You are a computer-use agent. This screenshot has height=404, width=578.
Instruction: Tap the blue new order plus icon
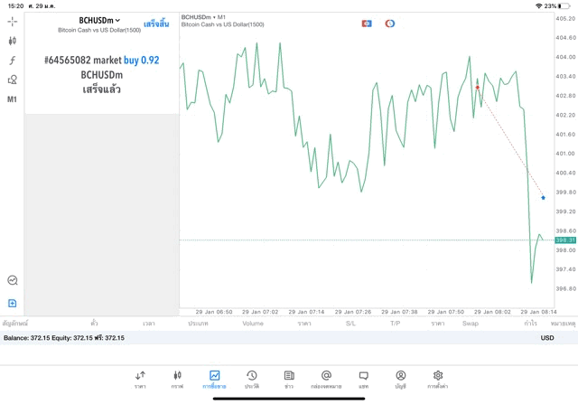click(12, 304)
